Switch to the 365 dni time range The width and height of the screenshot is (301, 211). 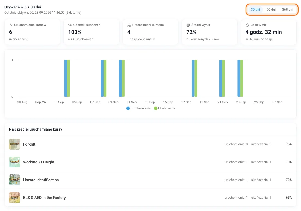click(x=287, y=10)
